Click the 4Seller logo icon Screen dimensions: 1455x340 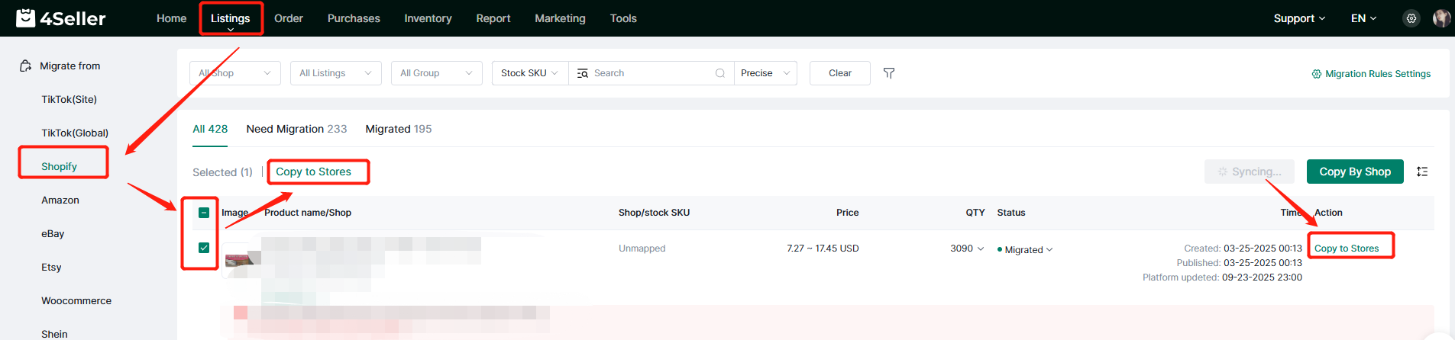pyautogui.click(x=26, y=18)
